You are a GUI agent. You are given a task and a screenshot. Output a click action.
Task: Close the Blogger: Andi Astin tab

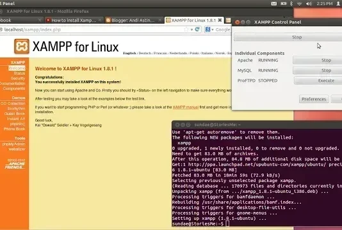point(160,20)
